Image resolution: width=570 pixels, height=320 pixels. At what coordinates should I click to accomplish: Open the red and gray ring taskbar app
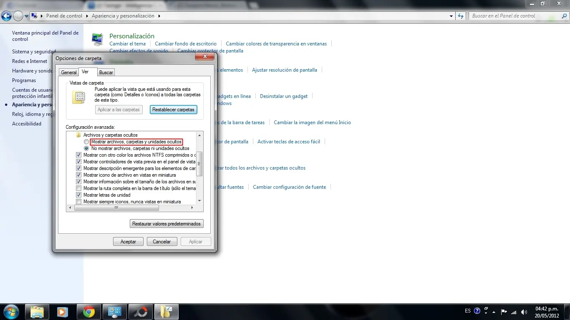(x=140, y=312)
